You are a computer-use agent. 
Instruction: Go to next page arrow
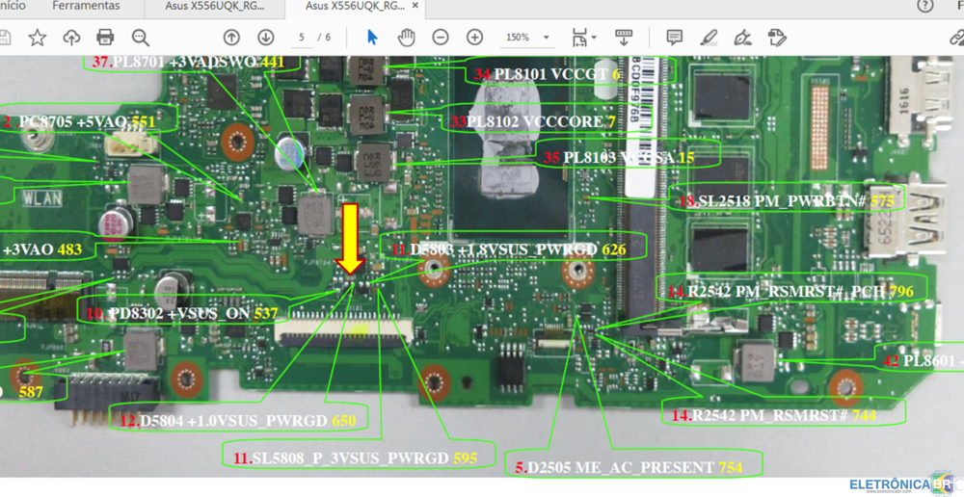pos(266,38)
